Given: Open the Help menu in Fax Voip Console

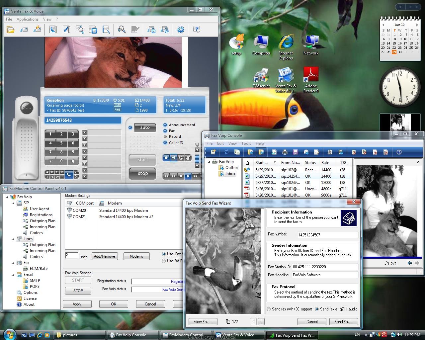Looking at the screenshot, I should pyautogui.click(x=260, y=143).
